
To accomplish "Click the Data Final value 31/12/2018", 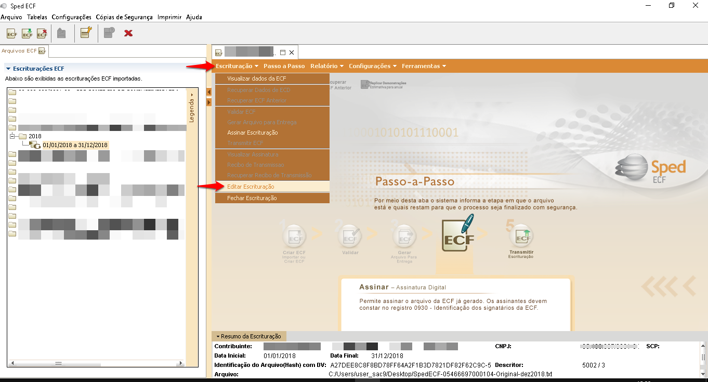I will [387, 356].
